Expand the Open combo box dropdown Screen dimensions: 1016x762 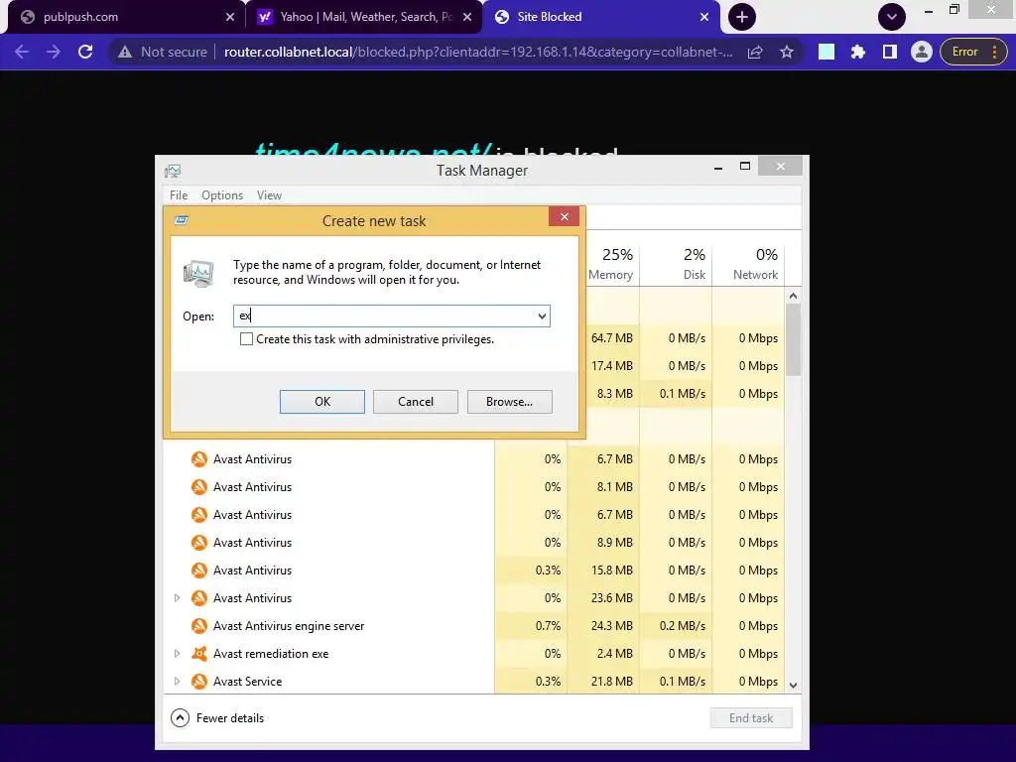[x=542, y=316]
